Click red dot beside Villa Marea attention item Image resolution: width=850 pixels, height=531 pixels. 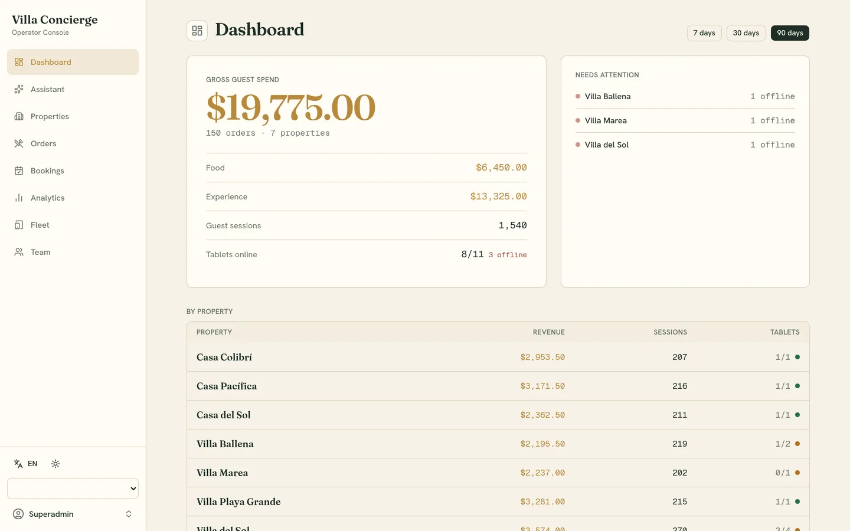point(578,120)
